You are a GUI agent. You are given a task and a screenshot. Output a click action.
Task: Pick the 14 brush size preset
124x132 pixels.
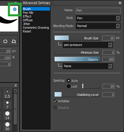[x=7, y=116]
